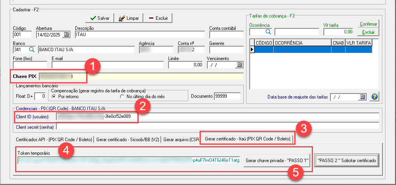Select the Gerar certificado - Itaú tab
Viewport: 396px width, 185px height.
(x=247, y=138)
